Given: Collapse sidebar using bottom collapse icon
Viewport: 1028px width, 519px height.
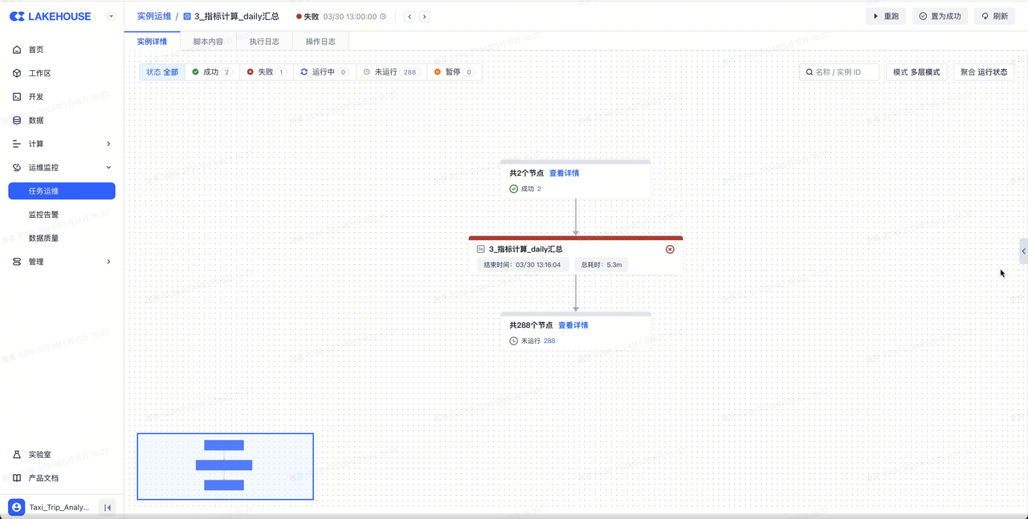Looking at the screenshot, I should pyautogui.click(x=108, y=508).
